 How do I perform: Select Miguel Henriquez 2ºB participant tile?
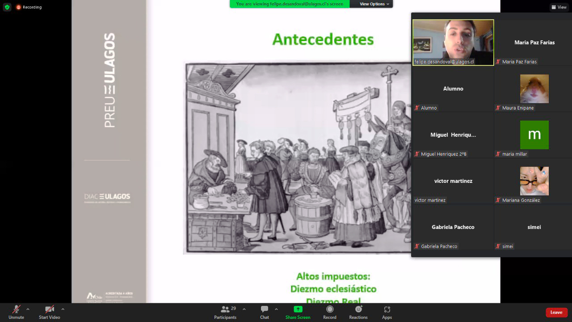pos(453,135)
